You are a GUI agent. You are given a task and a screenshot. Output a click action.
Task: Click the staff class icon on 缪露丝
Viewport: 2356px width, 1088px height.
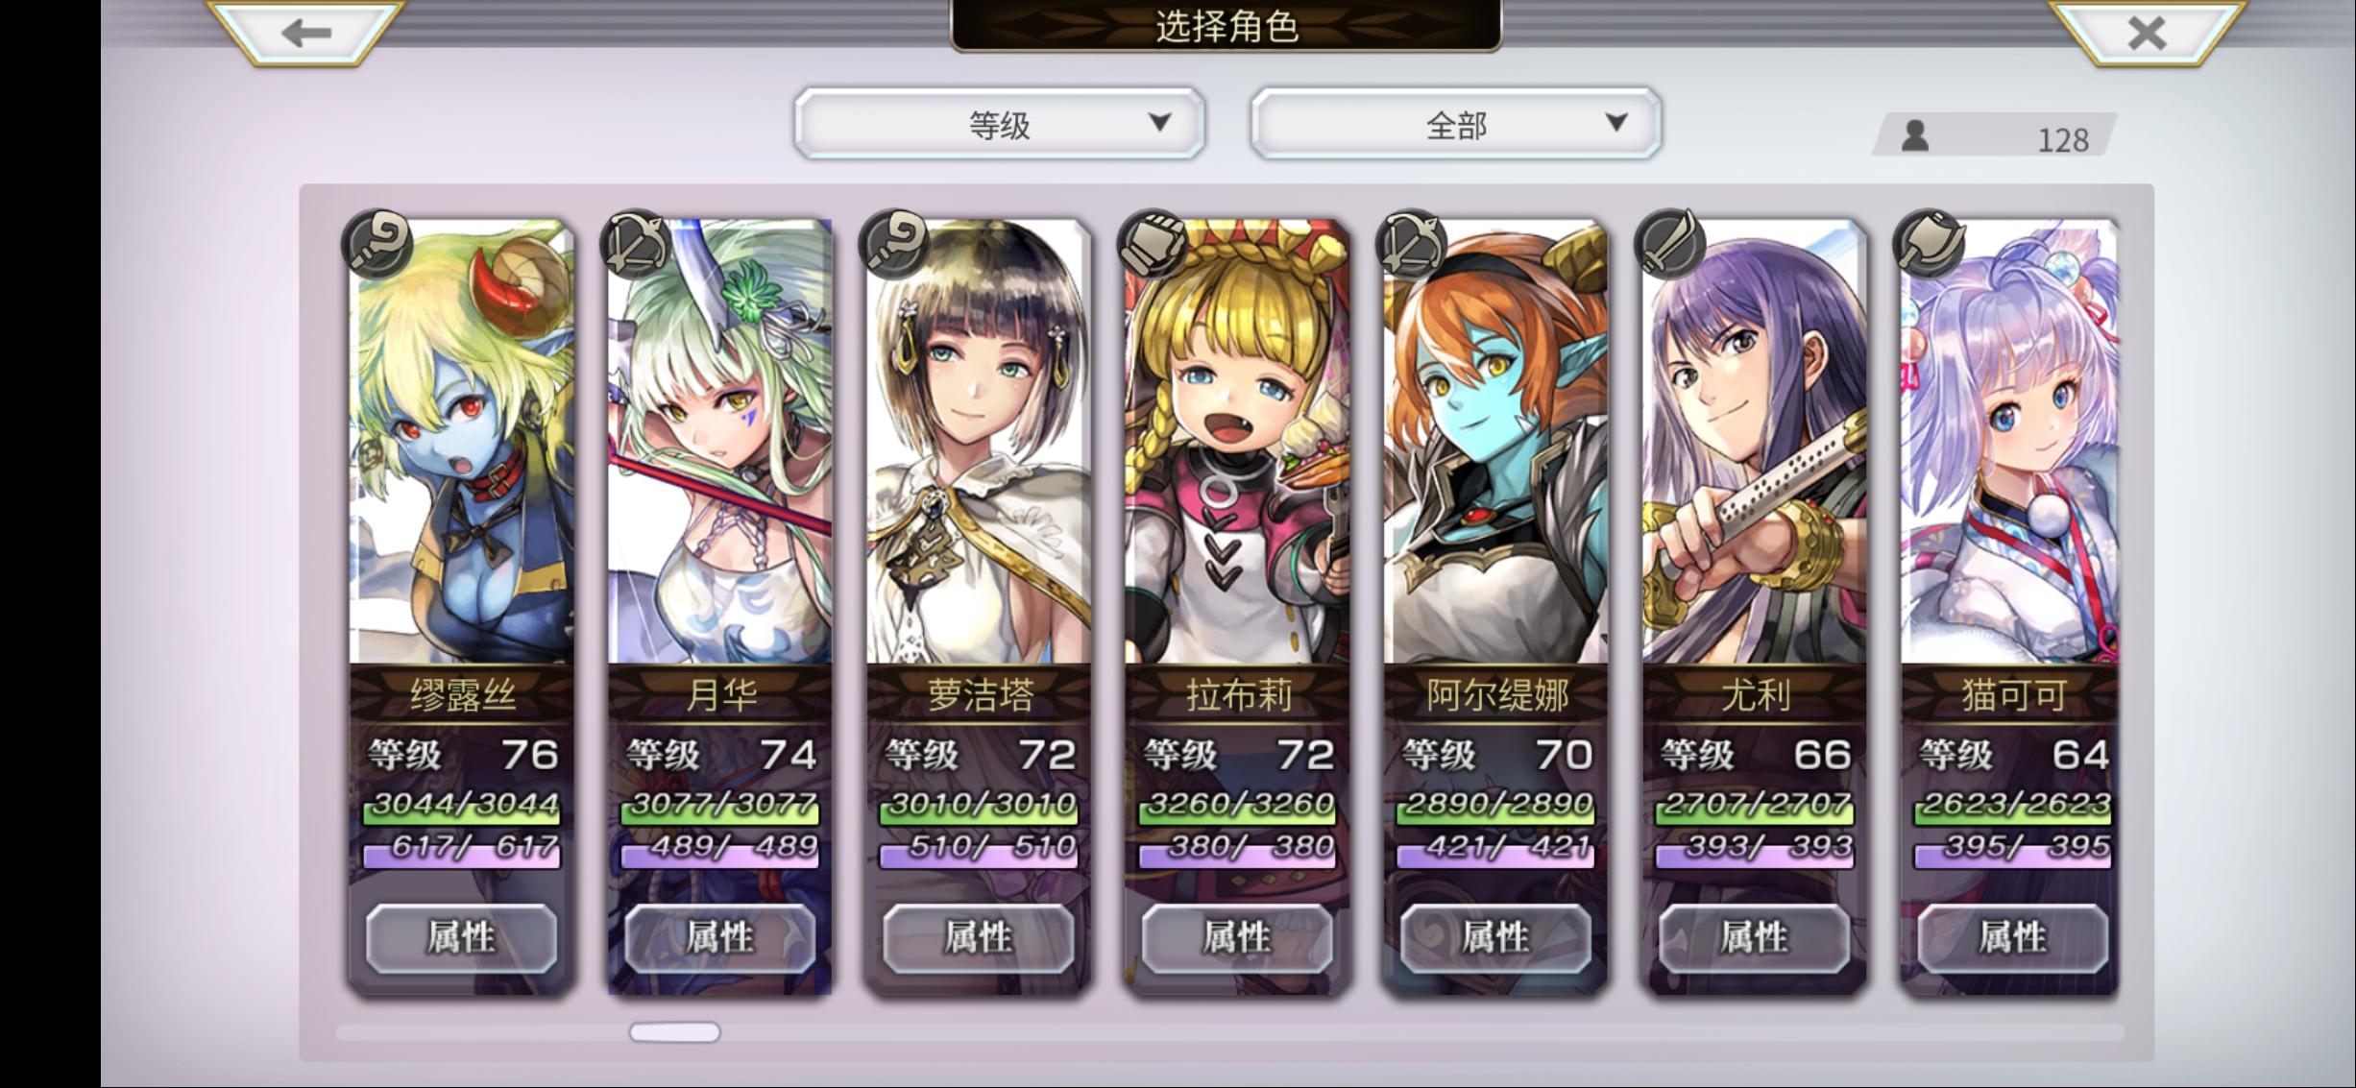[377, 245]
